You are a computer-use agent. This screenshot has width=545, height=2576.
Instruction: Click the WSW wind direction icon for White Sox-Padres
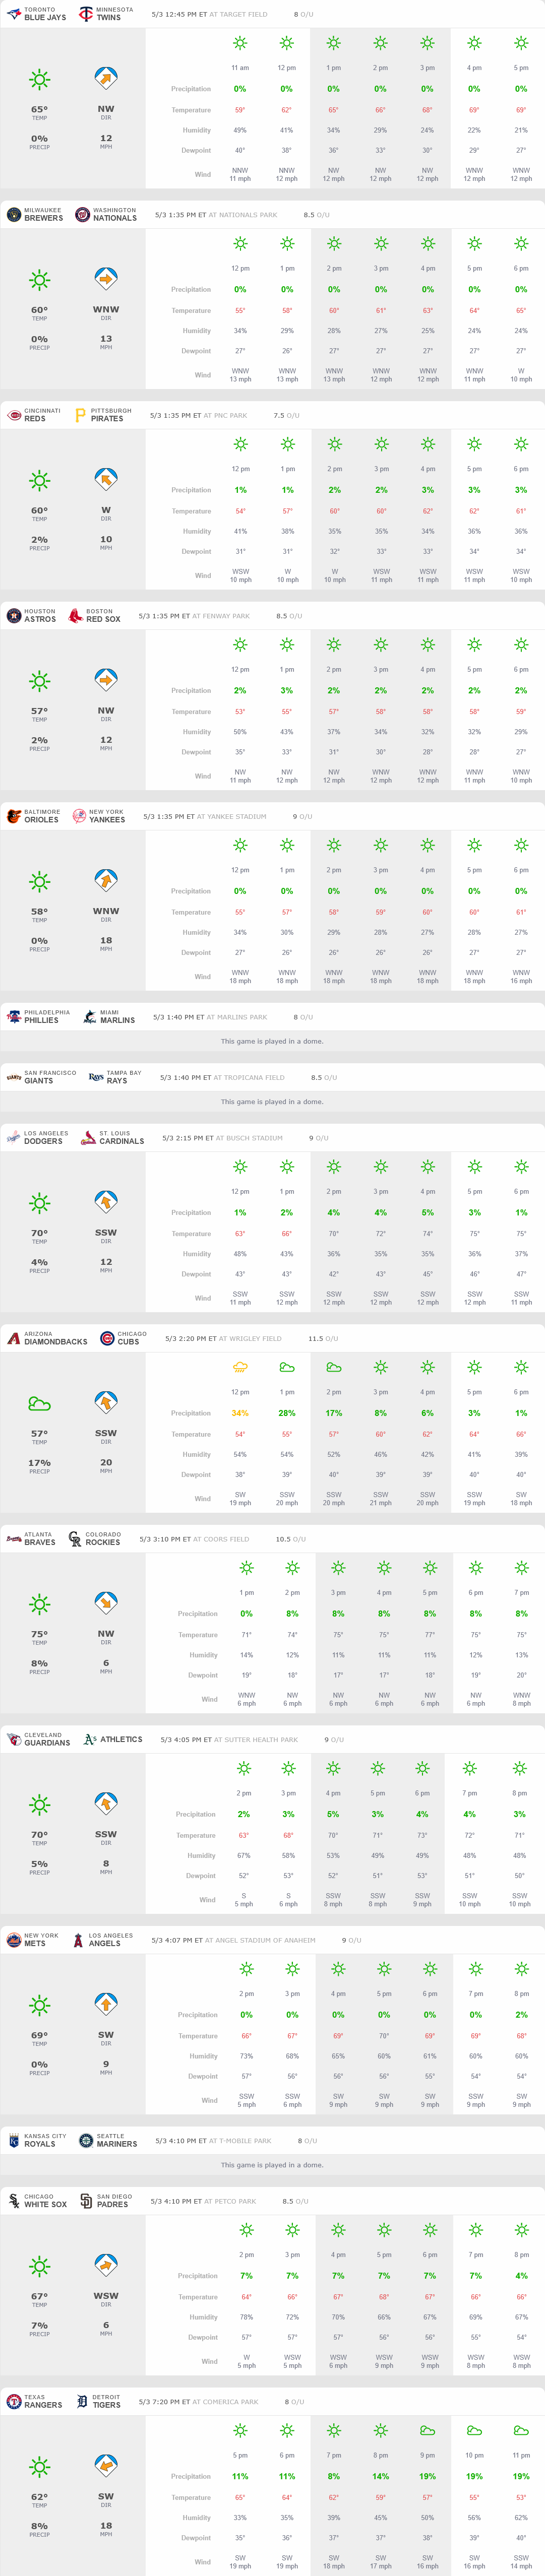tap(106, 2264)
